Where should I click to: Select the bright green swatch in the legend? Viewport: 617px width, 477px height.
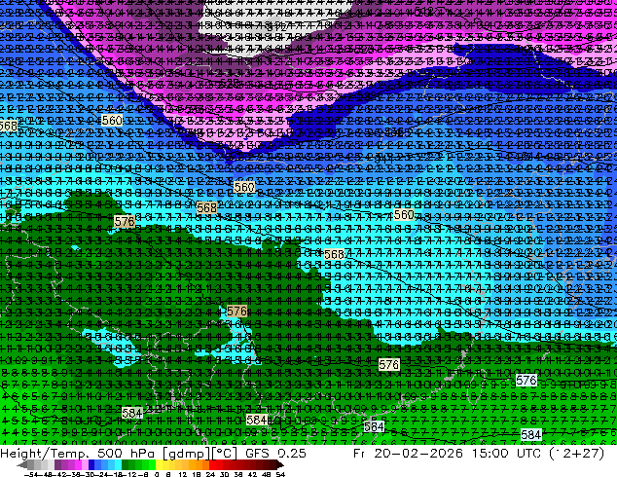(152, 464)
